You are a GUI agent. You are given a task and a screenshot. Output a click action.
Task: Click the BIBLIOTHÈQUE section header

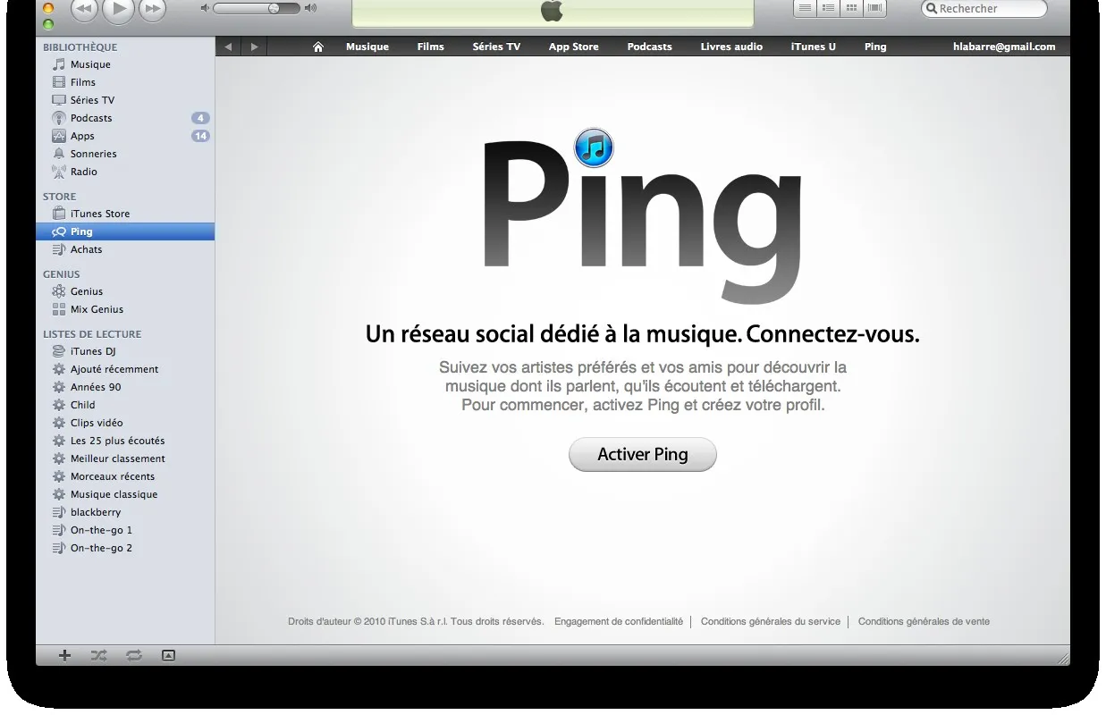(80, 47)
